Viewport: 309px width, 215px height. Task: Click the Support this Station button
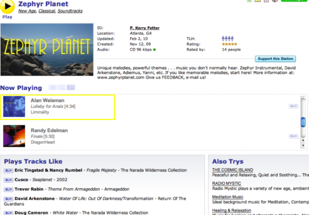(275, 59)
